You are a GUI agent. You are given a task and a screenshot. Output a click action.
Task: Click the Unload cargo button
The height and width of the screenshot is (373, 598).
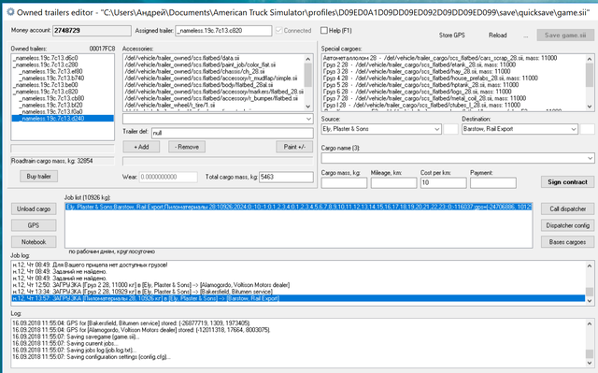coord(34,209)
